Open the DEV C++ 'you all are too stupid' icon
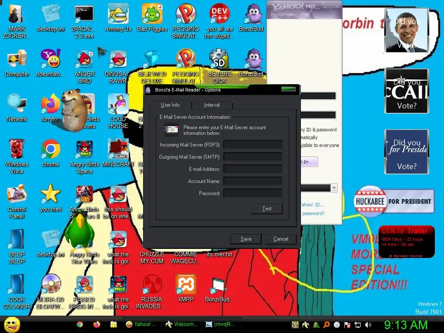Viewport: 444px width, 333px height. [219, 20]
